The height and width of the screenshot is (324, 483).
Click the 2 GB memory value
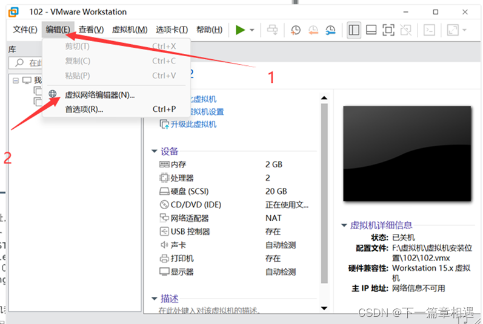(x=274, y=164)
